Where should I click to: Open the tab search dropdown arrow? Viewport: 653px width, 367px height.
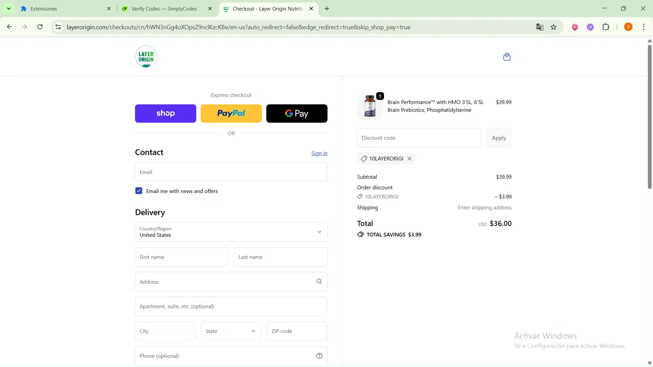[x=9, y=9]
